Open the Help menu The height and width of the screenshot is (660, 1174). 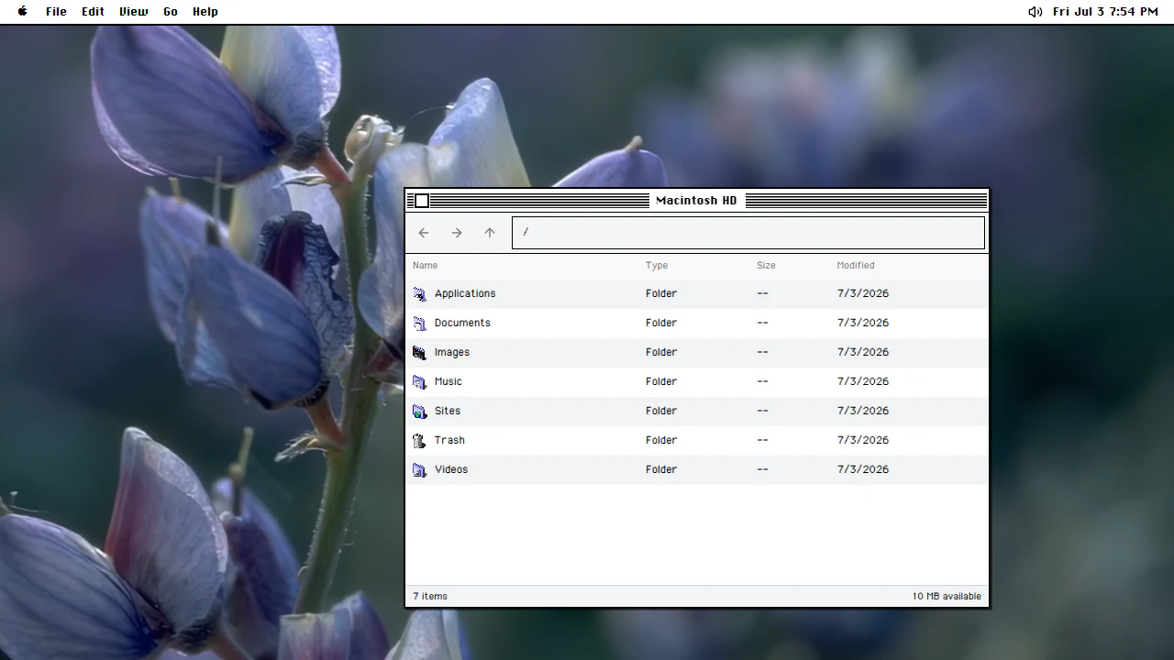[205, 12]
